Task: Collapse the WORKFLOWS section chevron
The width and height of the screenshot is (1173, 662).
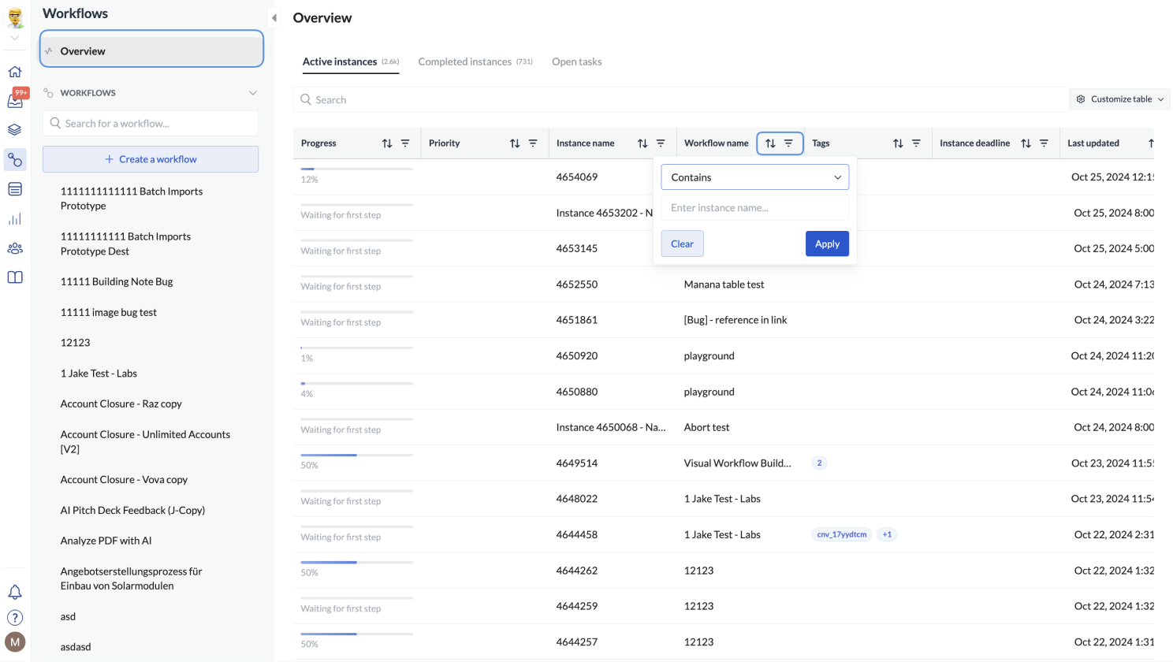Action: click(253, 93)
